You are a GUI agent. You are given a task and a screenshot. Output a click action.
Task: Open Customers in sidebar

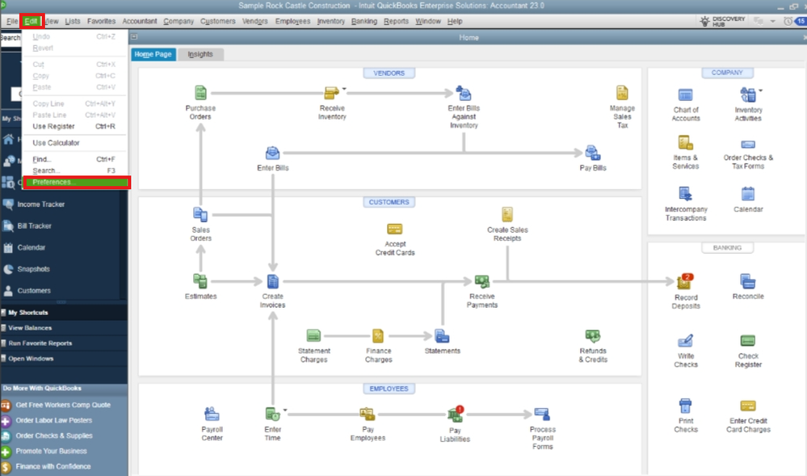point(34,291)
